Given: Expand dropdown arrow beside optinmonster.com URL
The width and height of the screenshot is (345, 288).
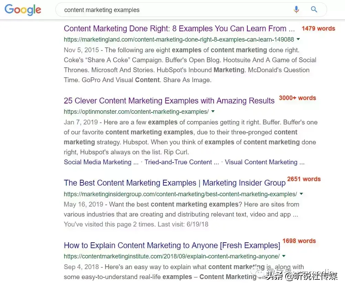Looking at the screenshot, I should pos(213,111).
